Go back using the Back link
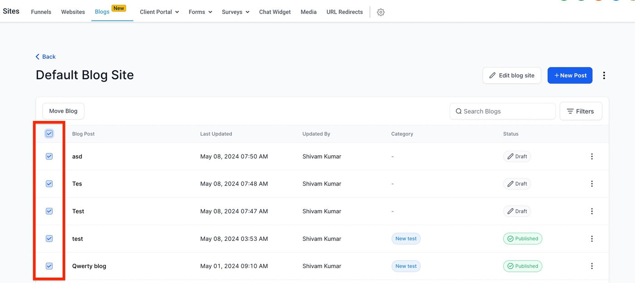635x283 pixels. tap(46, 57)
